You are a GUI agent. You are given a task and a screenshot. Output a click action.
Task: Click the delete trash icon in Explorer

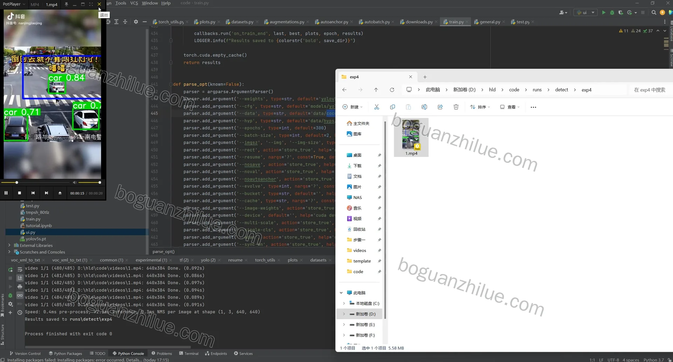pyautogui.click(x=456, y=107)
